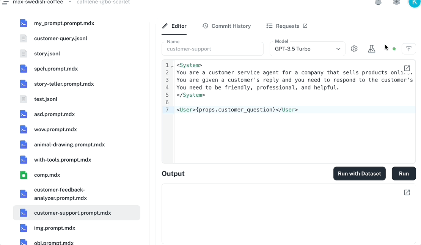This screenshot has width=421, height=245.
Task: Click the green status dot indicator
Action: [394, 49]
